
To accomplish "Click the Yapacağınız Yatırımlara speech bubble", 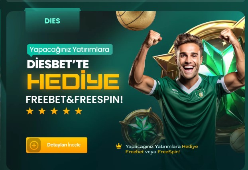I will tap(70, 50).
